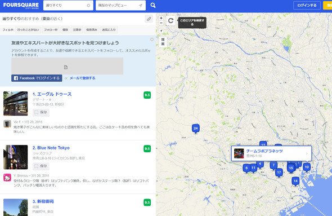Viewport: 332px width, 216px height.
Task: Zoom in the map with the plus control
Action: (161, 18)
